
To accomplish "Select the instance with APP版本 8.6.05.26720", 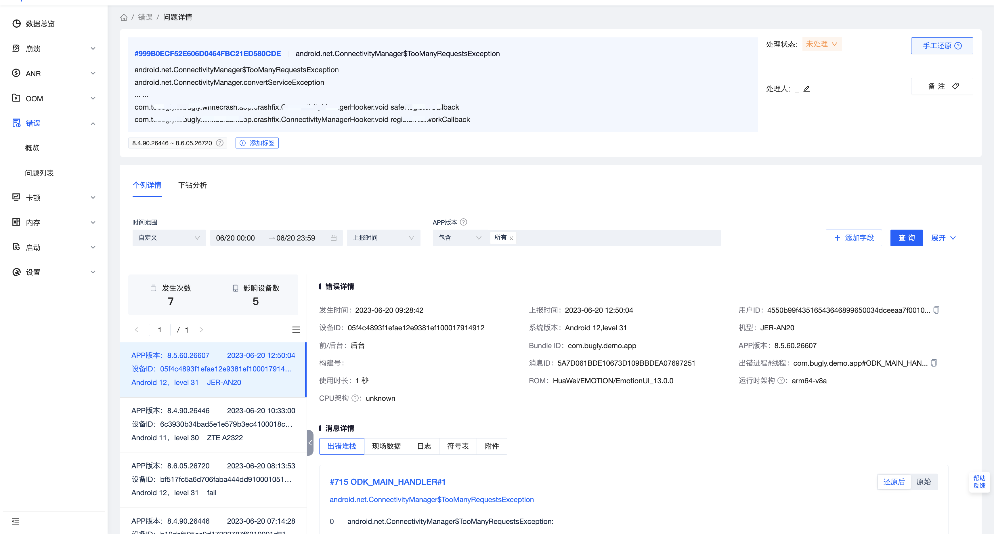I will (x=213, y=480).
